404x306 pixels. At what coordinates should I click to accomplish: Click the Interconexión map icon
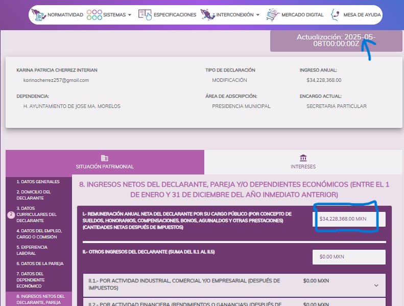208,15
